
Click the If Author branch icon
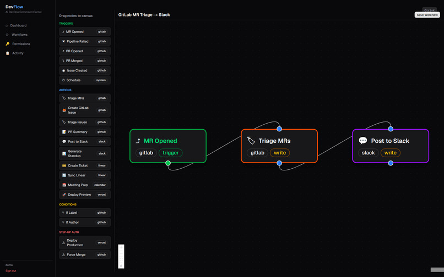click(63, 223)
